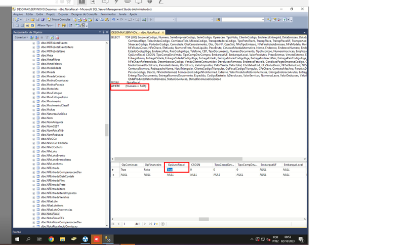Open the Alterar Tipo dropdown
Screen dimensions: 405x245
pos(46,25)
